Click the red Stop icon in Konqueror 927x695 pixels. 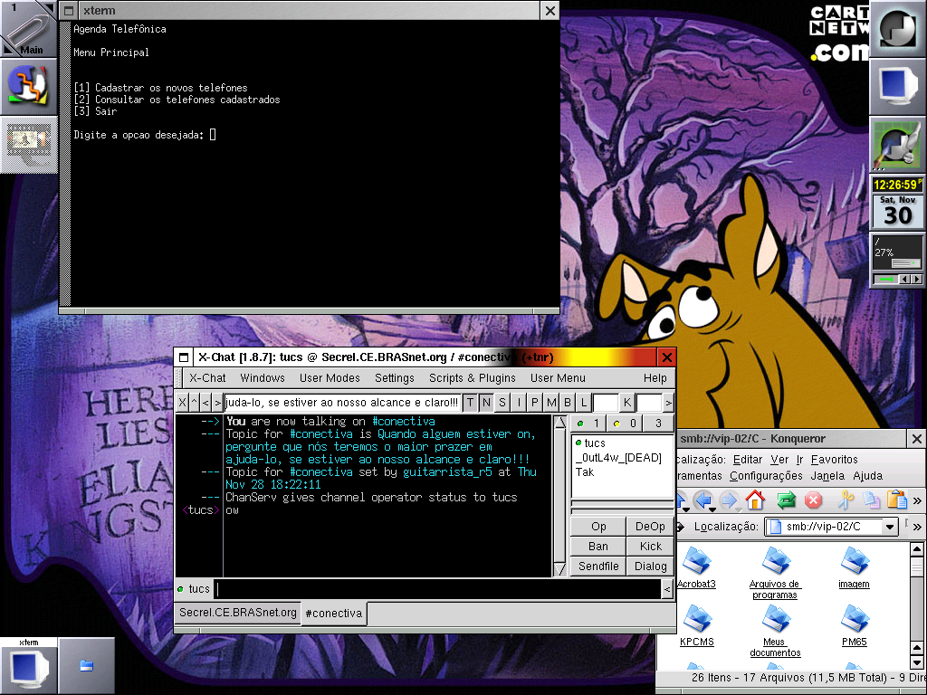tap(814, 500)
